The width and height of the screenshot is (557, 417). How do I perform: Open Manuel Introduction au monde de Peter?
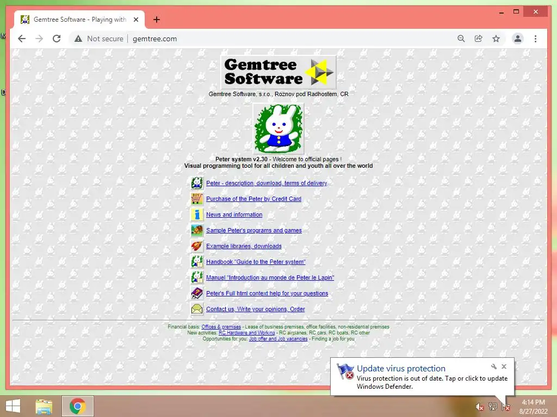pos(270,277)
